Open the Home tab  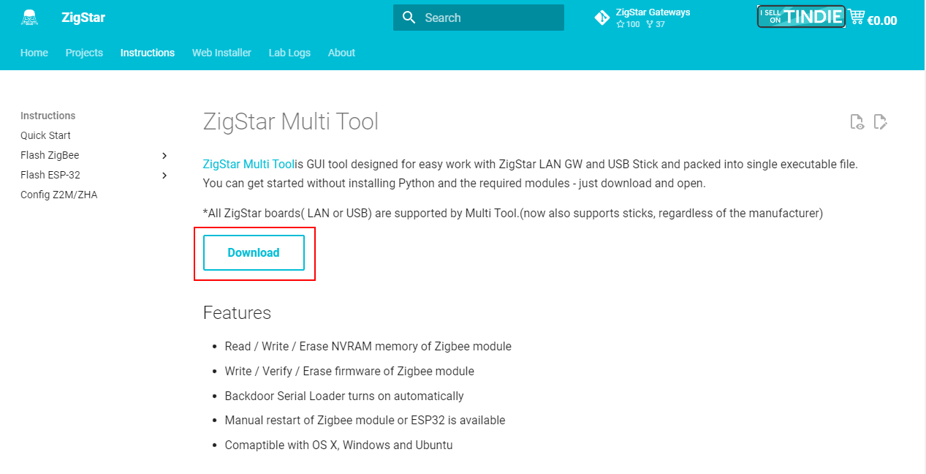[34, 53]
